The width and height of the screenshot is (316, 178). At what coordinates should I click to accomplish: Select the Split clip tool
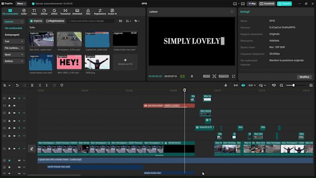32,85
